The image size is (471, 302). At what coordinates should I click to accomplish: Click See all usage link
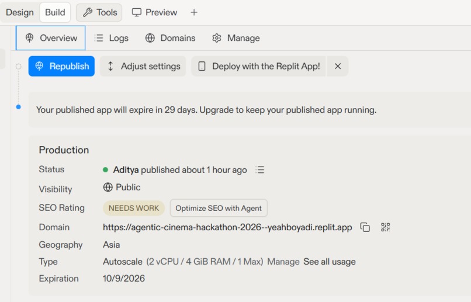coord(330,262)
